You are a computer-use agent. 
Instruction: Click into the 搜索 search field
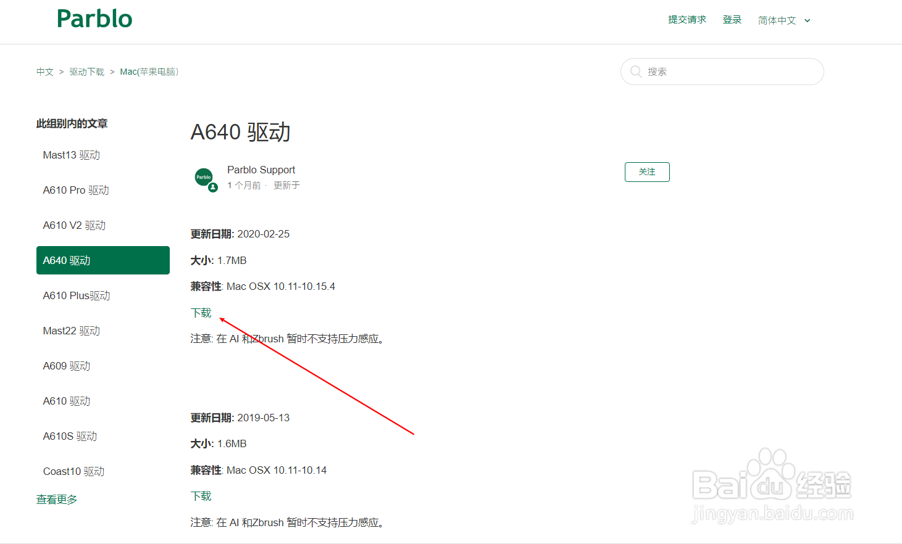(x=722, y=72)
